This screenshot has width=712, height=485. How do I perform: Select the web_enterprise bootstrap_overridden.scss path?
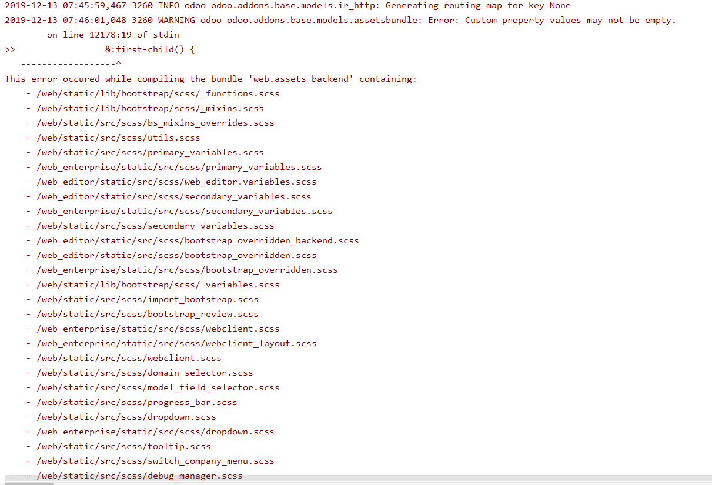pyautogui.click(x=187, y=270)
